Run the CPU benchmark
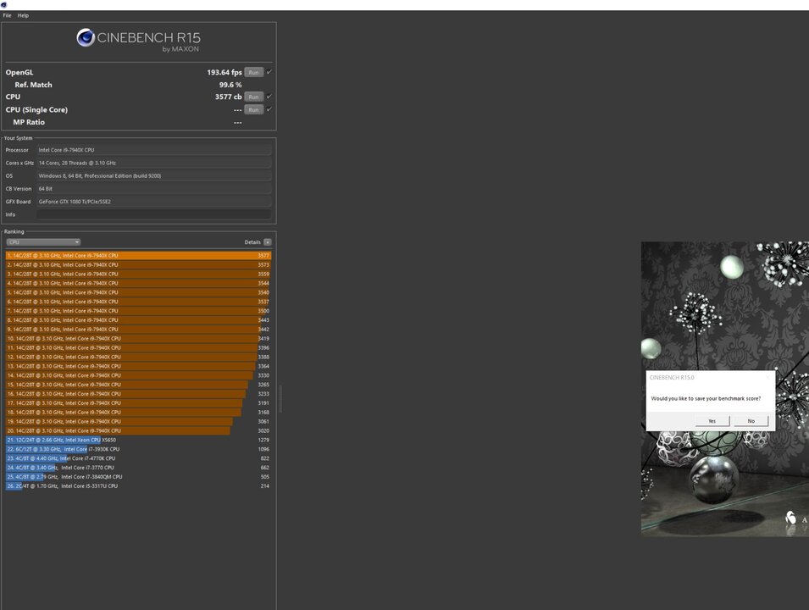Image resolution: width=809 pixels, height=610 pixels. pyautogui.click(x=253, y=97)
